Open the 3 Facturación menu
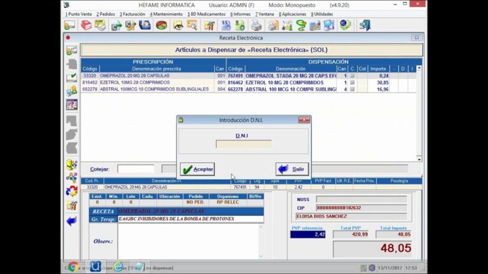This screenshot has width=488, height=274. click(132, 15)
